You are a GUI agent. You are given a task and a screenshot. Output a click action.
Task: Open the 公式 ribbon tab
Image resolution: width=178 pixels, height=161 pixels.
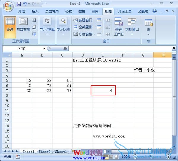69,12
